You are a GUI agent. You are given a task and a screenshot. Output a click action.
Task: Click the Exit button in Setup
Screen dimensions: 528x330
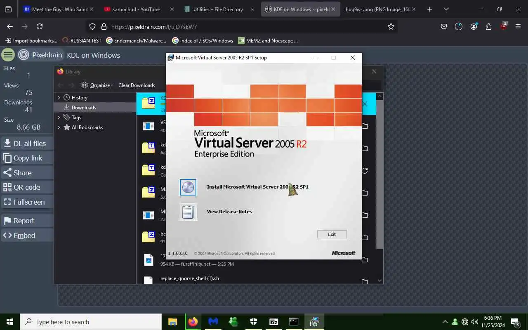point(332,234)
